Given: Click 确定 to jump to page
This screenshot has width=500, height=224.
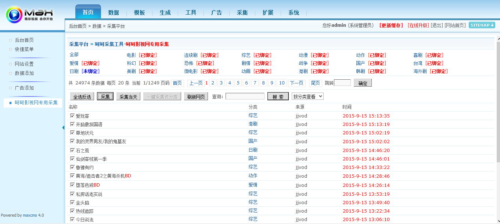Looking at the screenshot, I should pos(363,83).
